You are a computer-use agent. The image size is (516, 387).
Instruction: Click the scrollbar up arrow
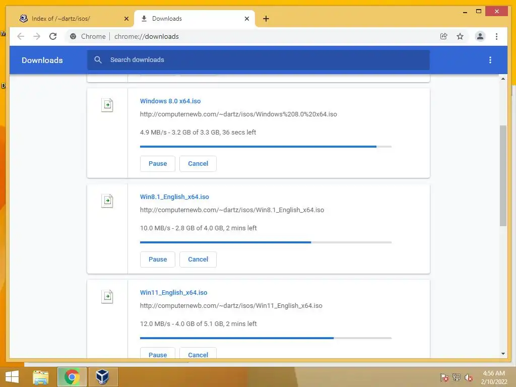pos(503,79)
